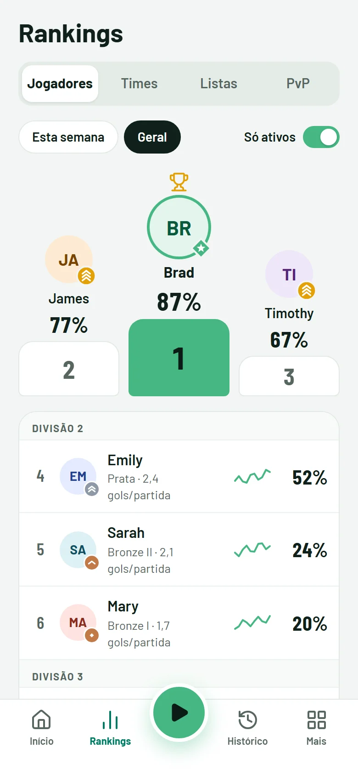The image size is (358, 776).
Task: Tap the first place green podium block
Action: (179, 358)
